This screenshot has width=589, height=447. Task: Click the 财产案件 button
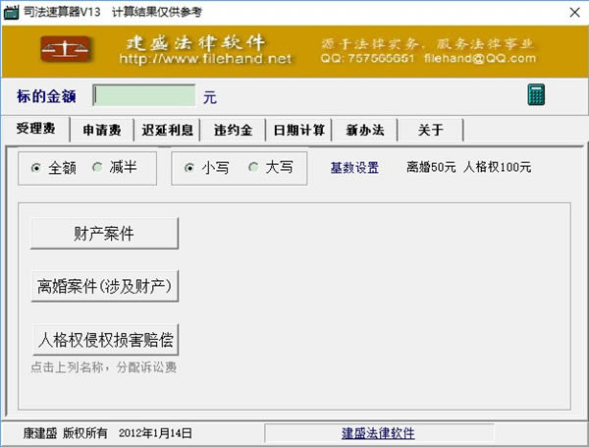pyautogui.click(x=104, y=234)
